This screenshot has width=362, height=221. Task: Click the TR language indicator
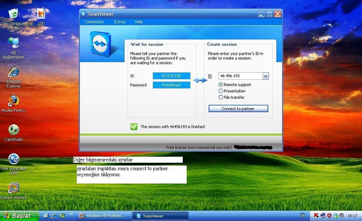tap(302, 216)
